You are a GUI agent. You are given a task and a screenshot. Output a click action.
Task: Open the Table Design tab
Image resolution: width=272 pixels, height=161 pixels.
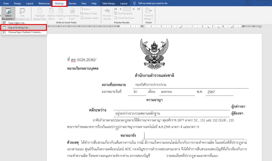[x=109, y=3]
